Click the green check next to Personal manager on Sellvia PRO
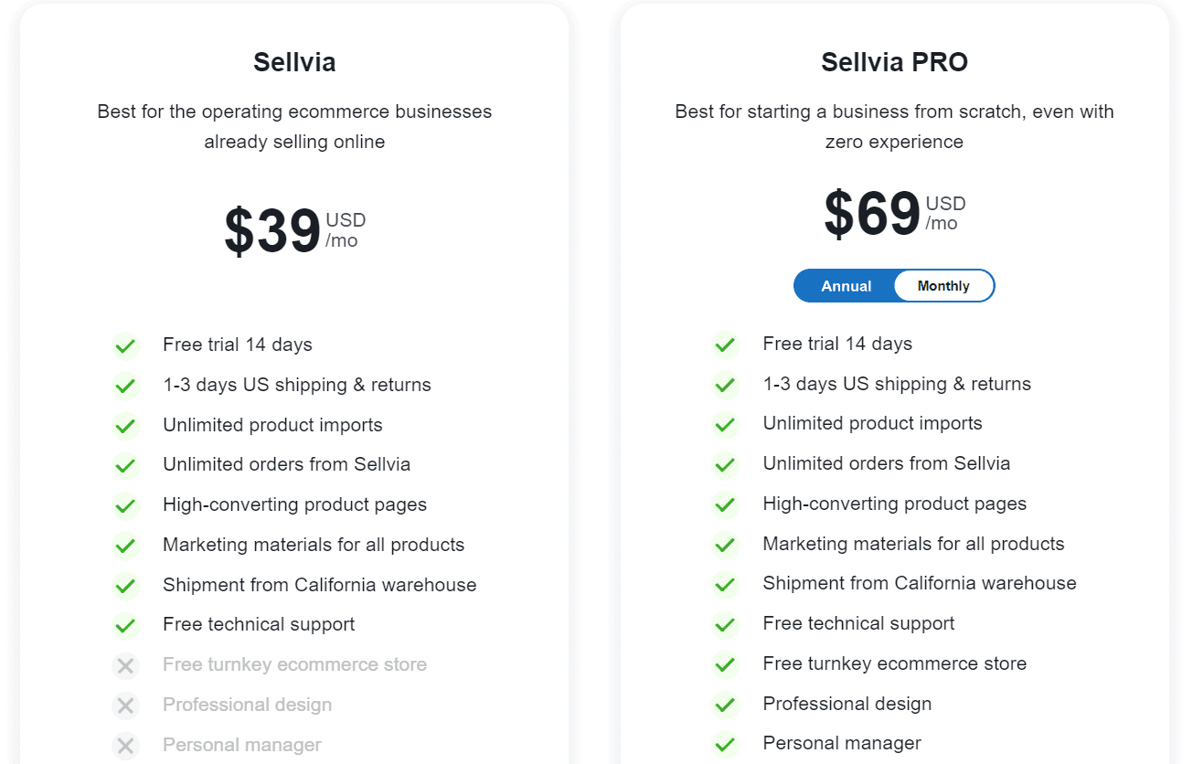Viewport: 1193px width, 764px height. click(x=725, y=745)
